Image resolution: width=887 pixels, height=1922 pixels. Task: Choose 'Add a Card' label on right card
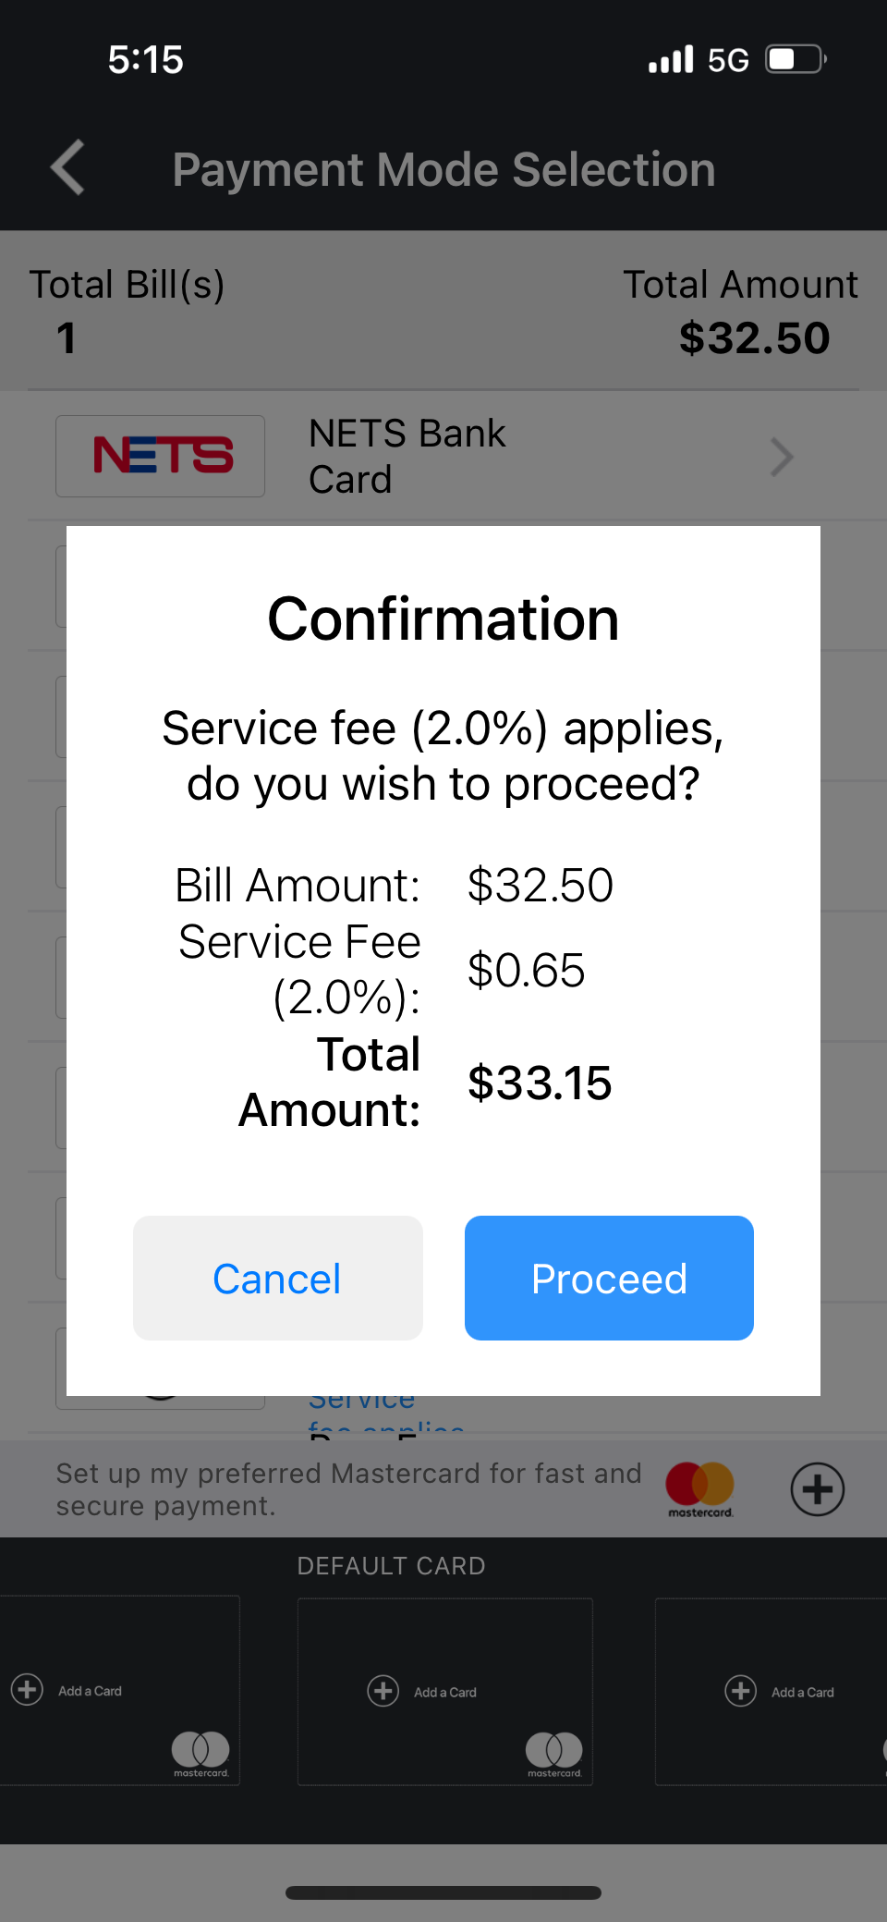click(802, 1692)
